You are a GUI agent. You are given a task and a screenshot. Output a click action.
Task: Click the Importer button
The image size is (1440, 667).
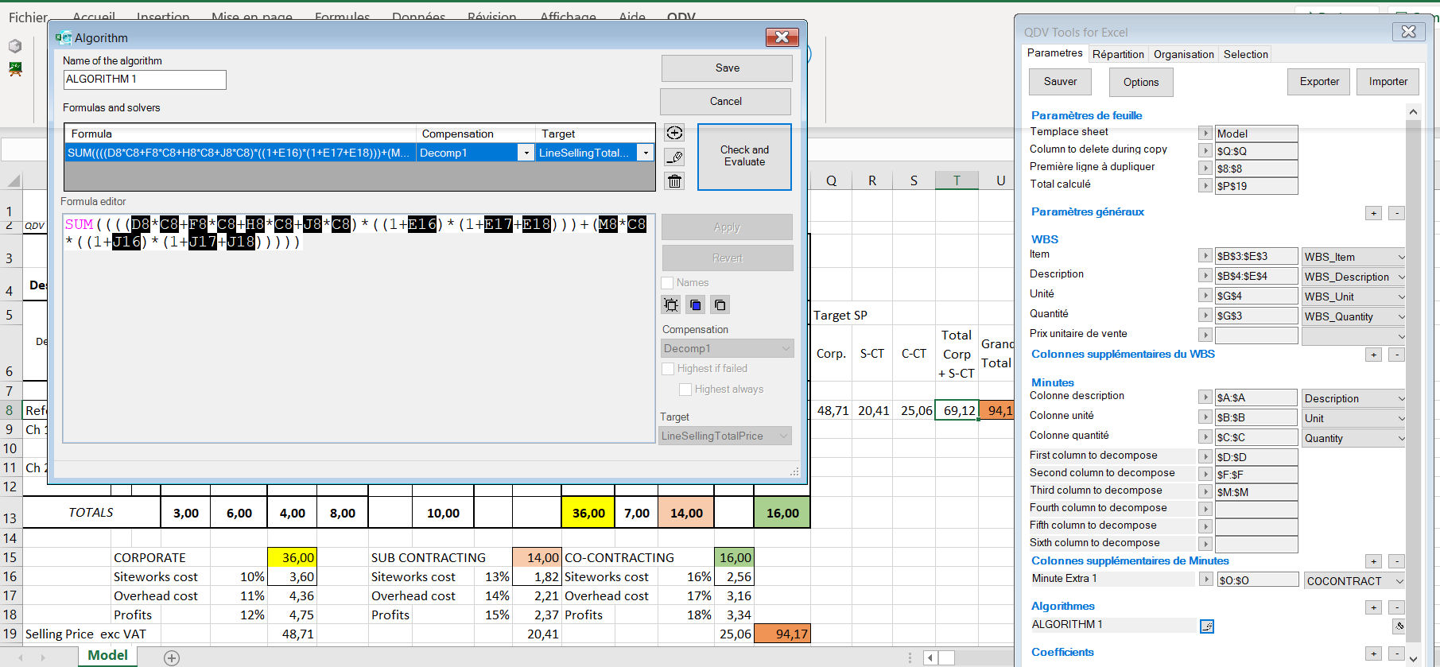click(1388, 82)
